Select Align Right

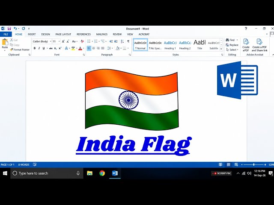click(98, 48)
